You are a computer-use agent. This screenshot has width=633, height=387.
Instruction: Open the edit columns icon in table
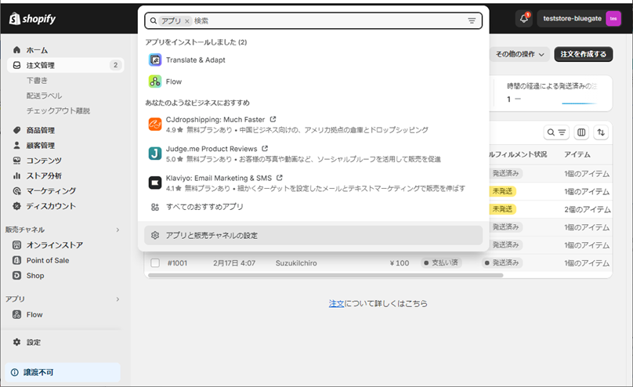click(581, 133)
